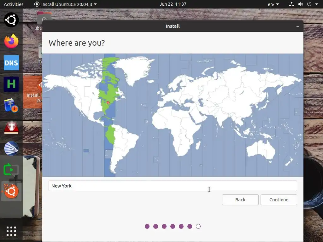Open the Install UbuntuCE 20.04.3 app menu

[x=66, y=4]
